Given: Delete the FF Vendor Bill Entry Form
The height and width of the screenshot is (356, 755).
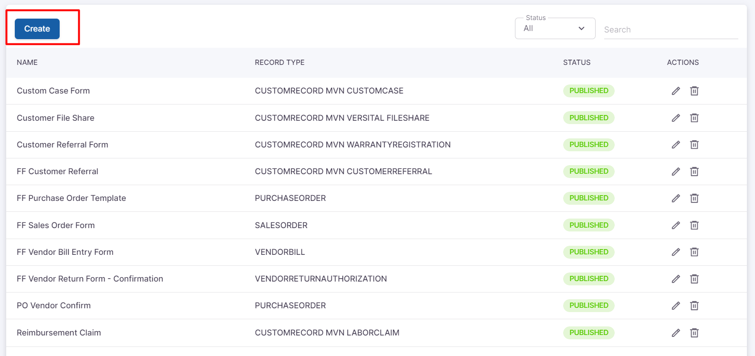Looking at the screenshot, I should [x=694, y=252].
